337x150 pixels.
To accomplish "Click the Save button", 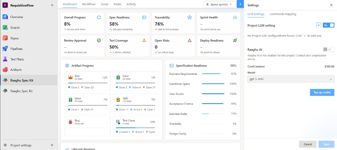I will coord(326,144).
